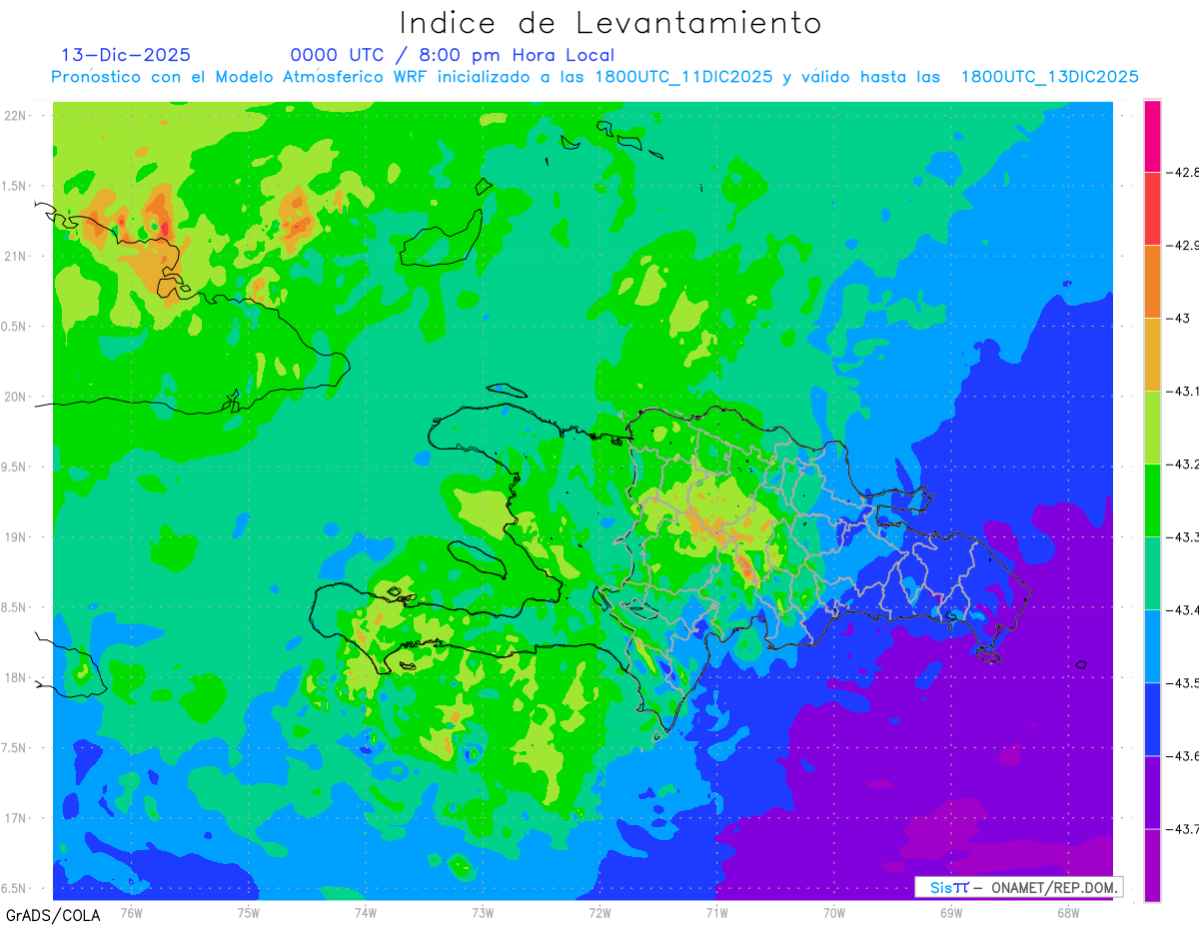
Task: Click the colorbar value -42.8
Action: pos(1183,172)
